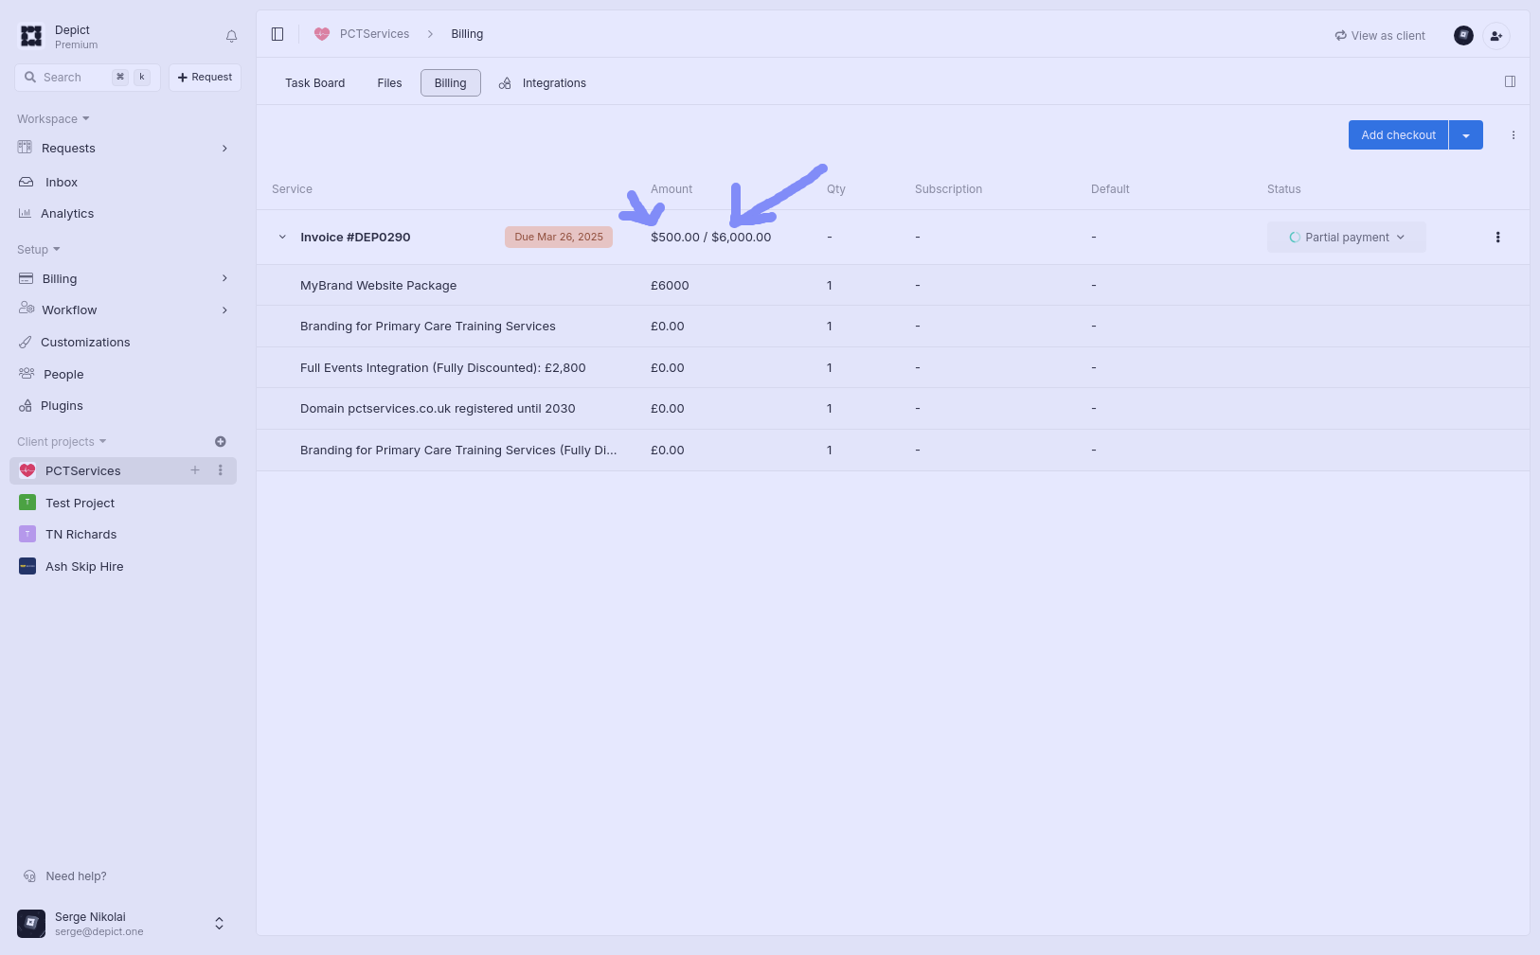Screen dimensions: 1540x955
Task: Click the add user icon
Action: [1495, 36]
